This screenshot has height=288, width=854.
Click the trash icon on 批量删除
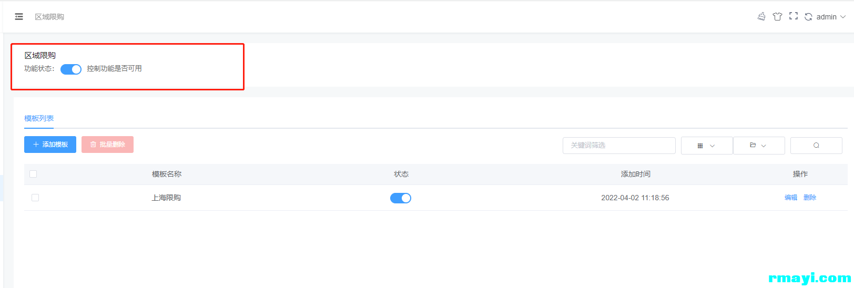click(93, 145)
